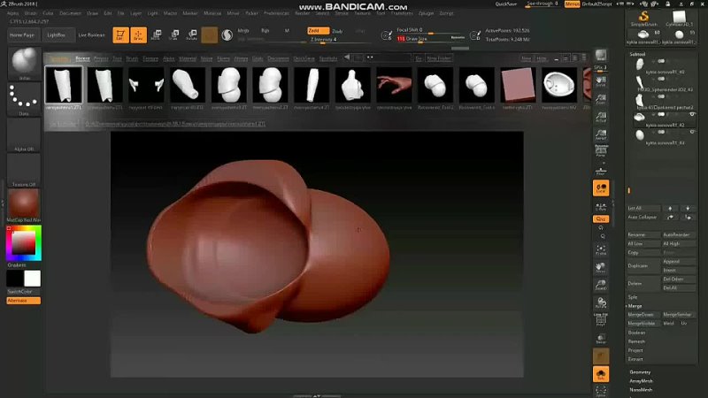Activate the Draw mode button
Screen dimensions: 708x398
click(139, 34)
